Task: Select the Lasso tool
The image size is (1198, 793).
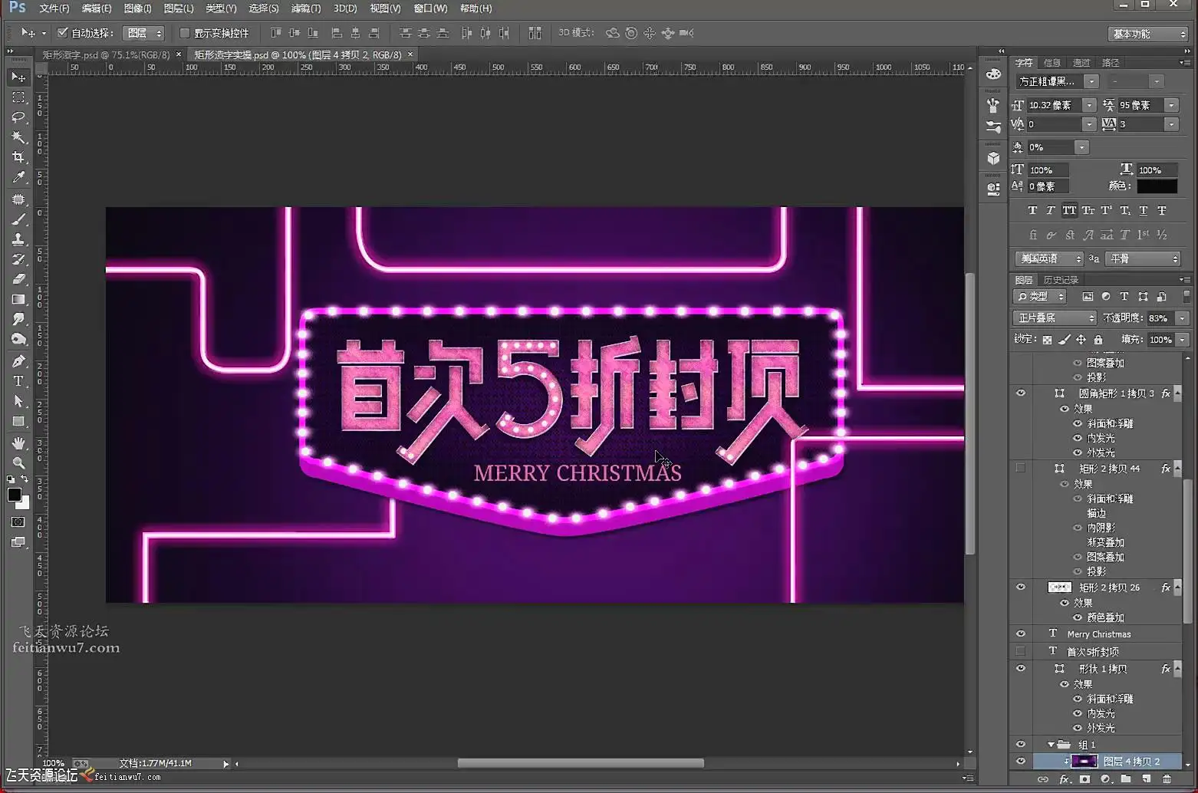Action: pos(18,117)
